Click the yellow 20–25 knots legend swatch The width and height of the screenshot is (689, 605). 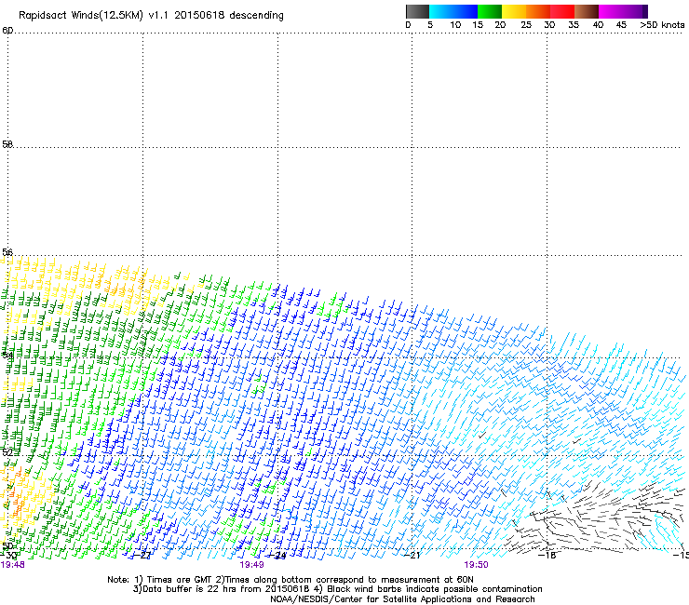[x=514, y=11]
